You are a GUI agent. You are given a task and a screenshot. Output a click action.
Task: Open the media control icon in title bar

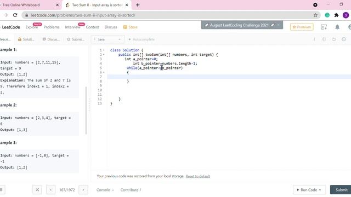pos(315,5)
